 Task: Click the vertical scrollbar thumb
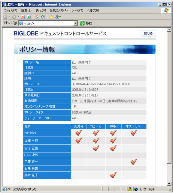(169, 98)
